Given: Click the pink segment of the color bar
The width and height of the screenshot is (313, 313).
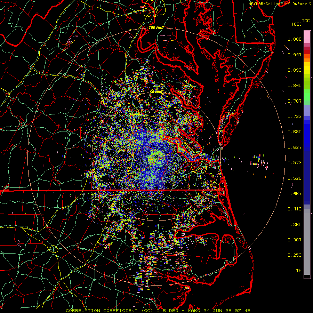Looking at the screenshot, I should coord(307,37).
